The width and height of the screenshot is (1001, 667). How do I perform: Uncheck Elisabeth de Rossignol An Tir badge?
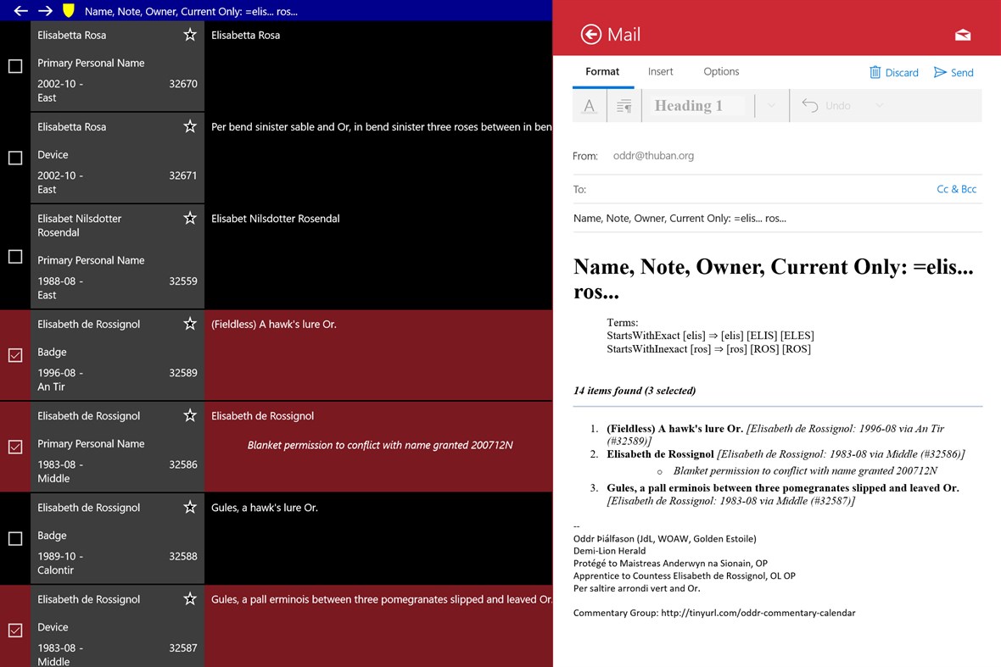(x=15, y=355)
